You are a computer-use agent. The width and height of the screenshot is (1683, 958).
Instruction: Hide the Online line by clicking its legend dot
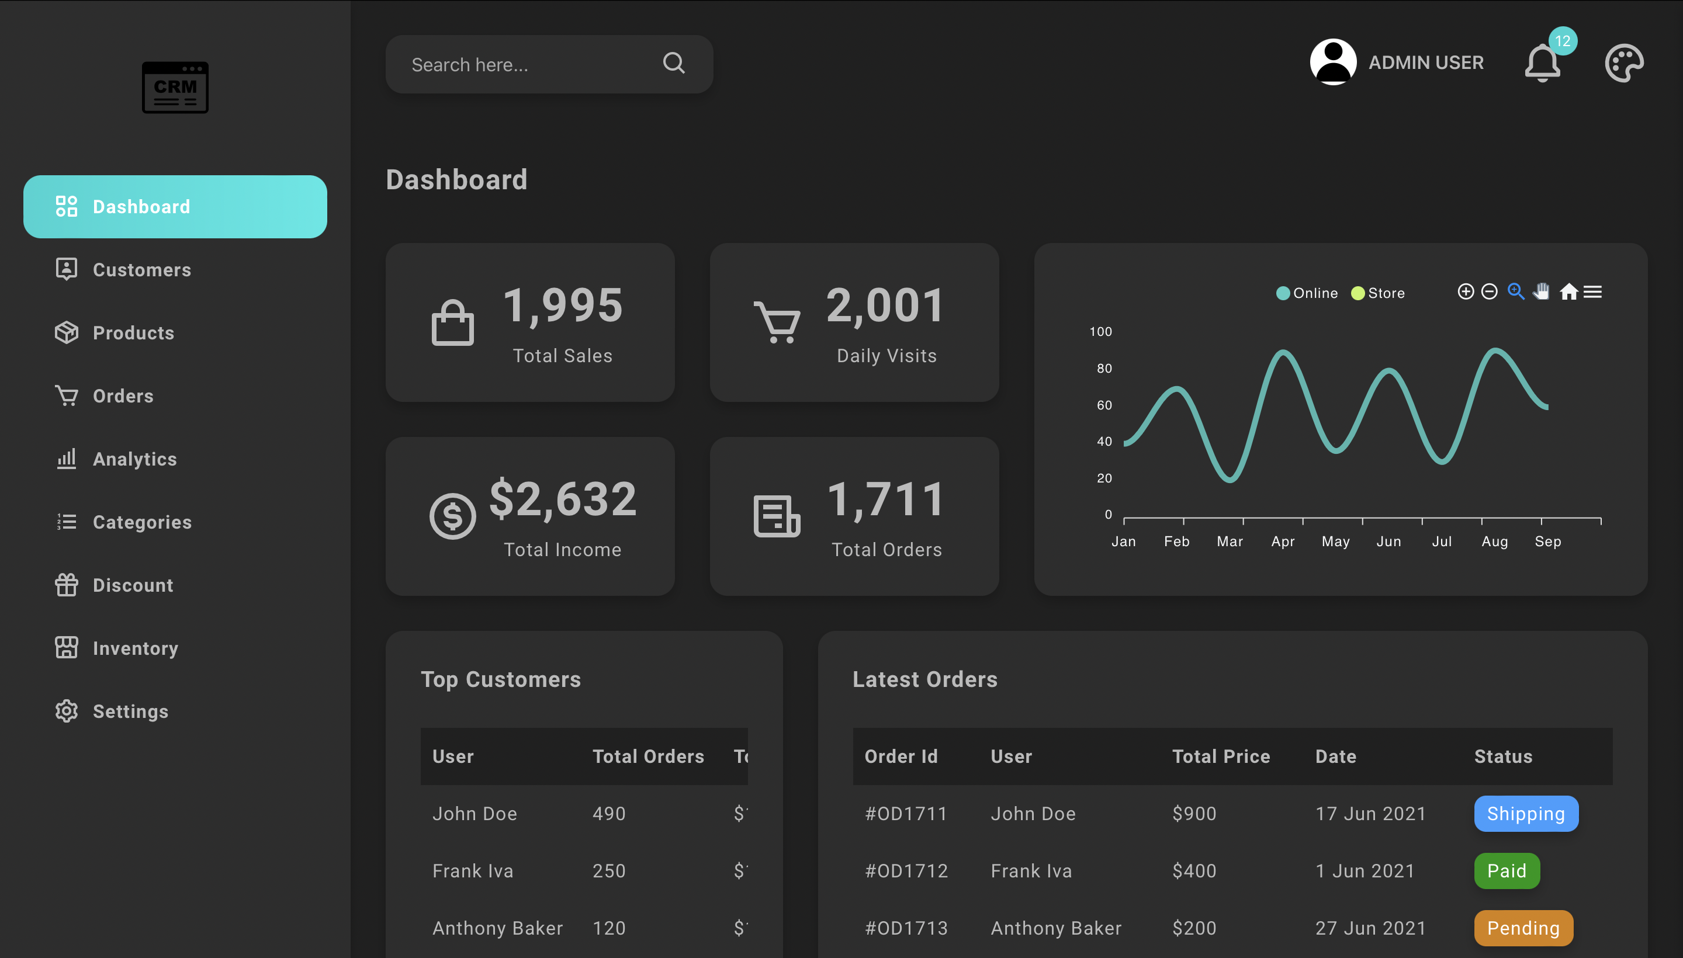[x=1283, y=293]
